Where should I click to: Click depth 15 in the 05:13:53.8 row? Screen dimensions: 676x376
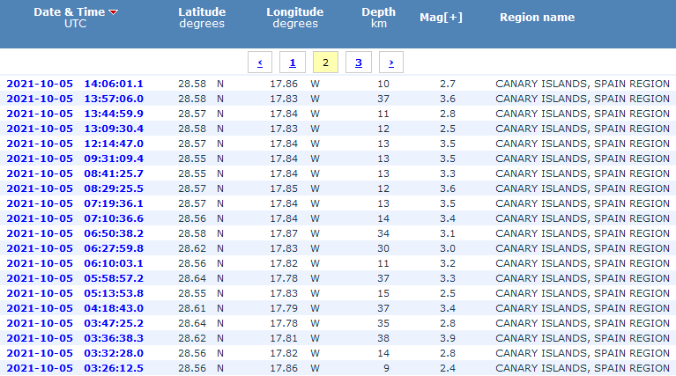(383, 293)
